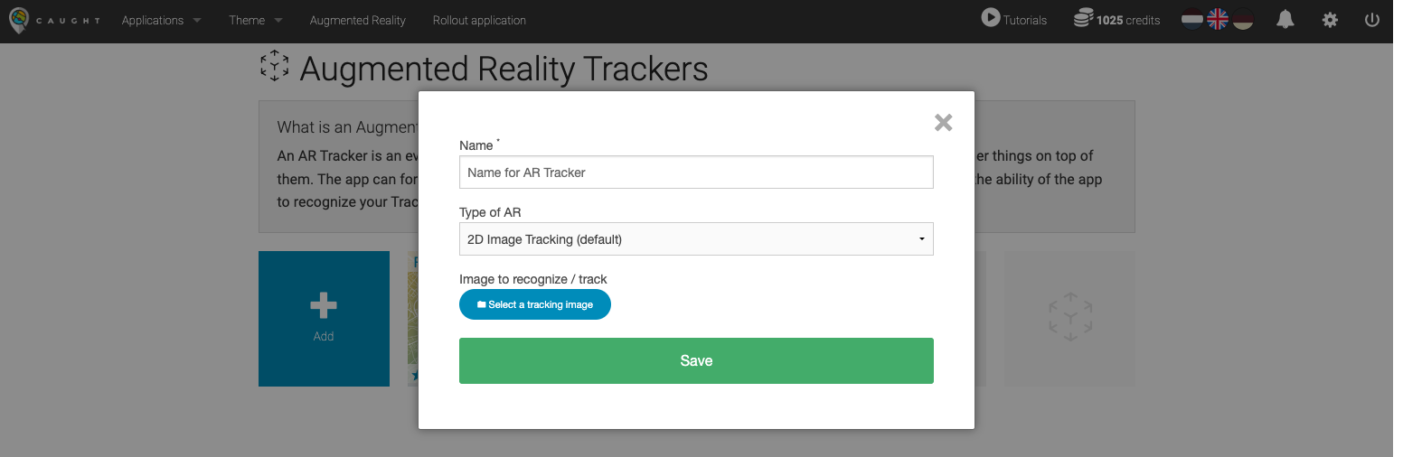Switch language to German flag

pos(1243,19)
